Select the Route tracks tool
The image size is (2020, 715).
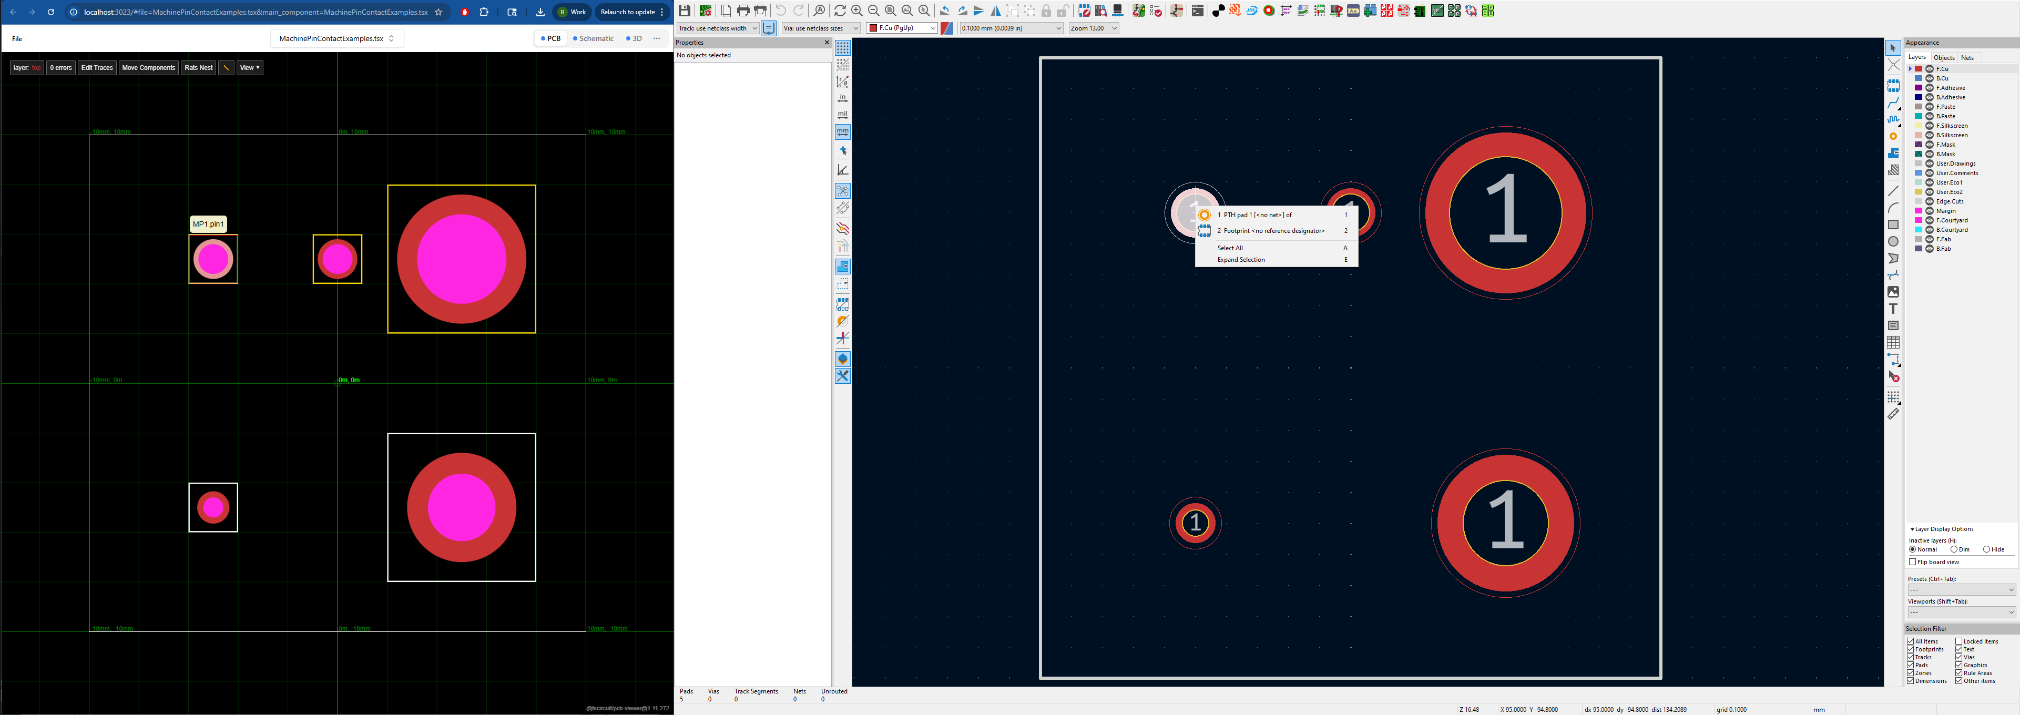tap(1893, 103)
